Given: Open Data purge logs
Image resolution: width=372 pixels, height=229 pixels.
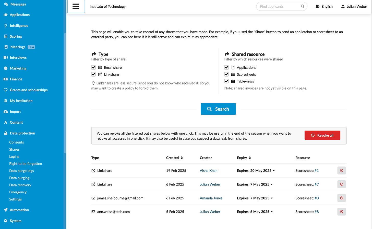Looking at the screenshot, I should pos(21,171).
